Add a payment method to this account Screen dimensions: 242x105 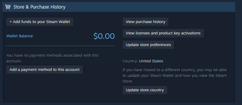click(x=44, y=70)
